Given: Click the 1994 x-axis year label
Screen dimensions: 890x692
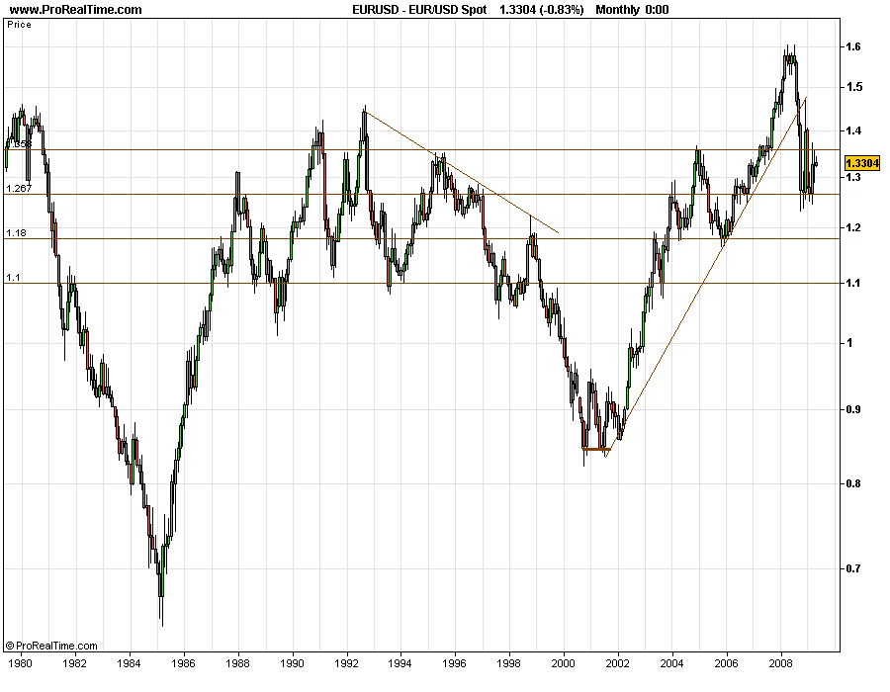Looking at the screenshot, I should click(x=400, y=663).
